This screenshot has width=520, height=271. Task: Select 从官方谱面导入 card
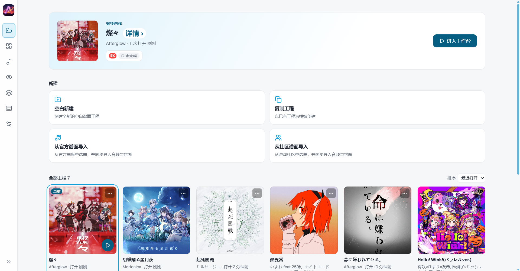tap(157, 146)
